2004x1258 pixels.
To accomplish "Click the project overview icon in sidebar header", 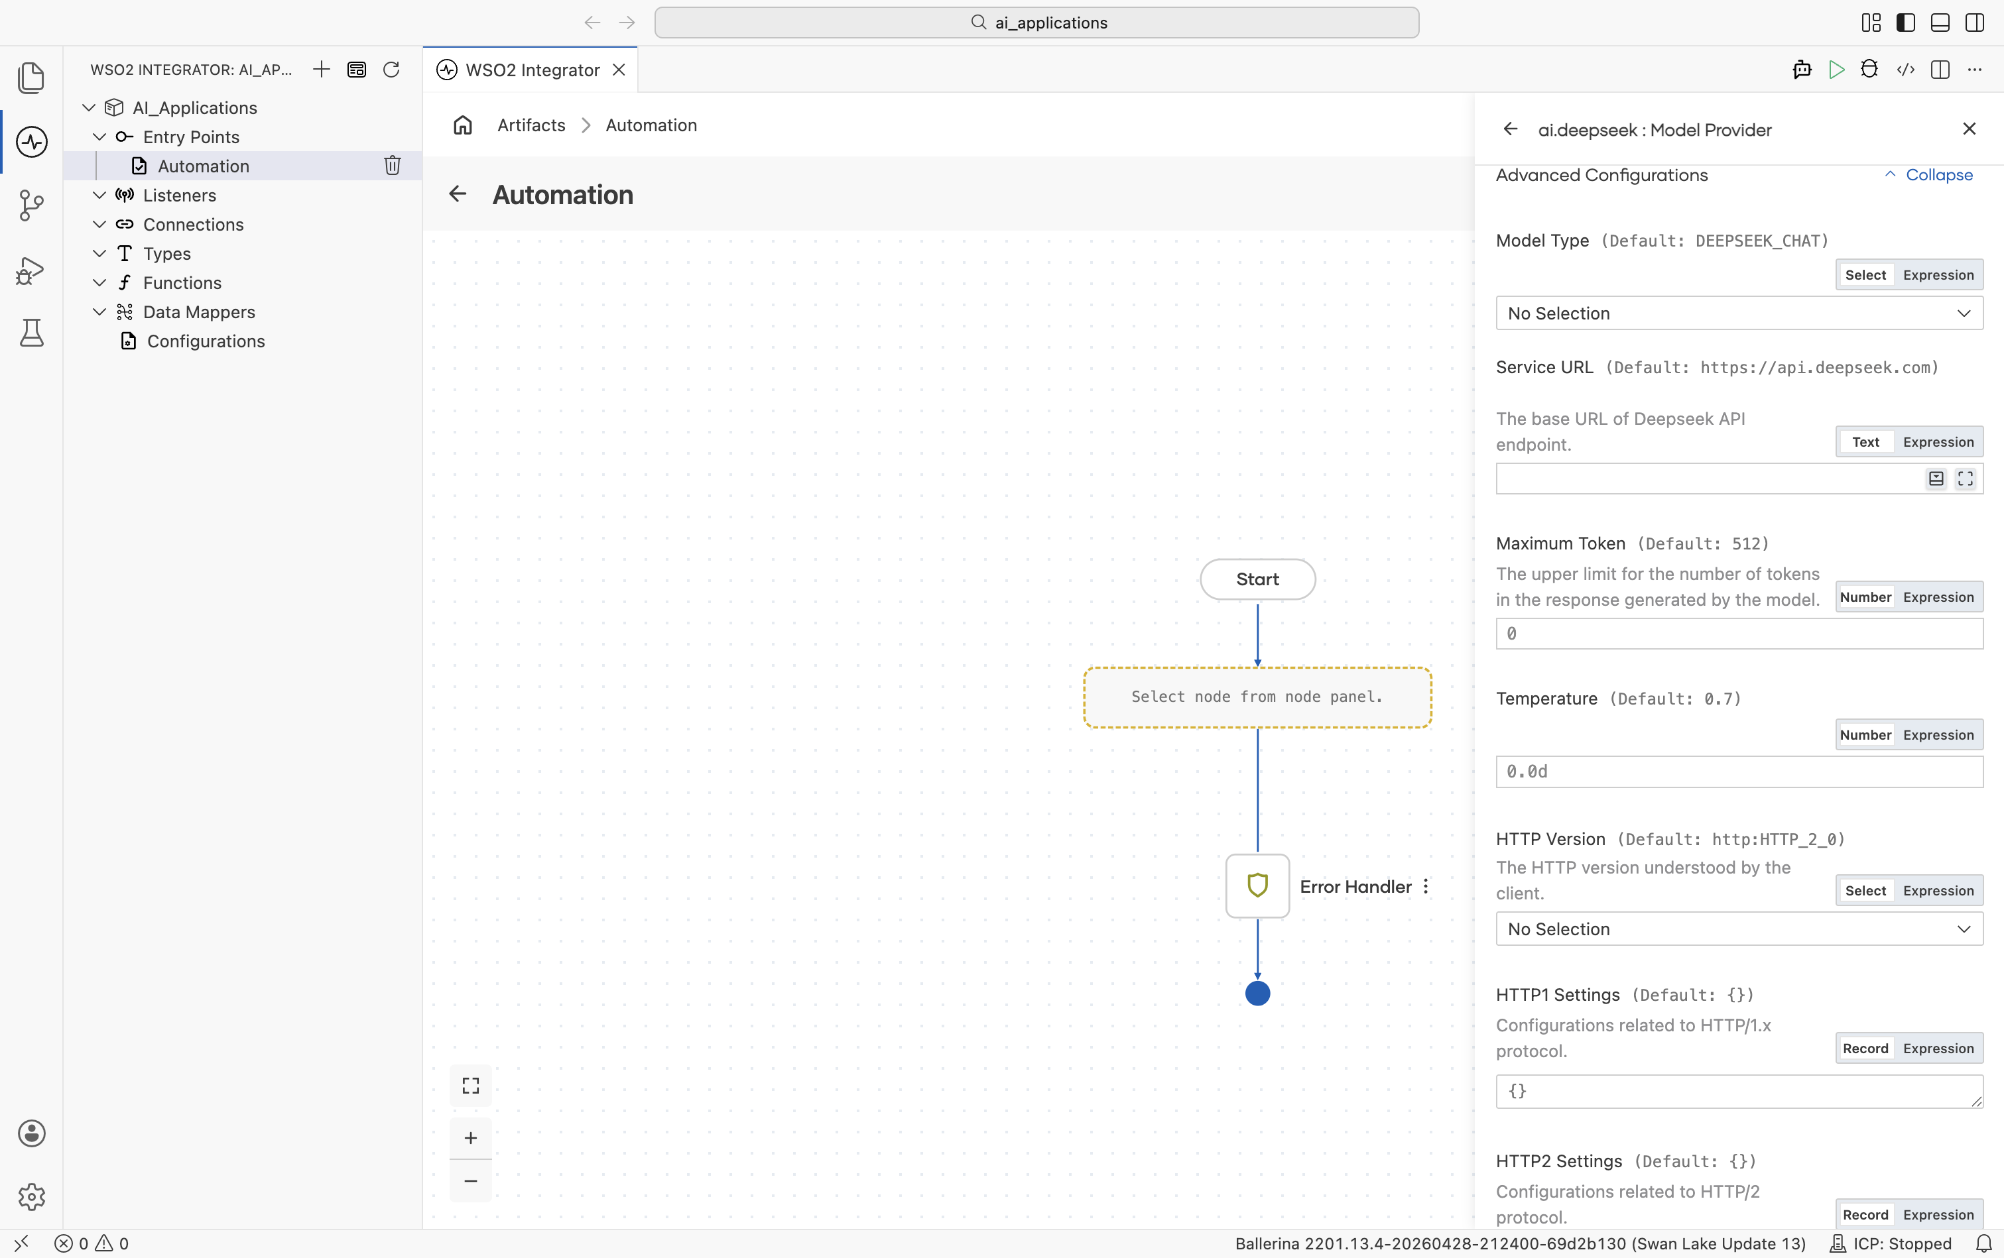I will click(356, 69).
